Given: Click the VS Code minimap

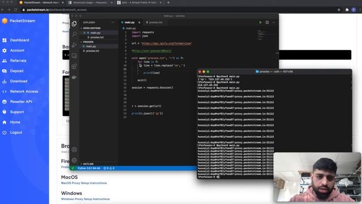Looking at the screenshot, I should coord(266,35).
